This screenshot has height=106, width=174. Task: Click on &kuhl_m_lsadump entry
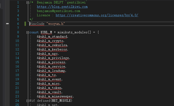51,71
